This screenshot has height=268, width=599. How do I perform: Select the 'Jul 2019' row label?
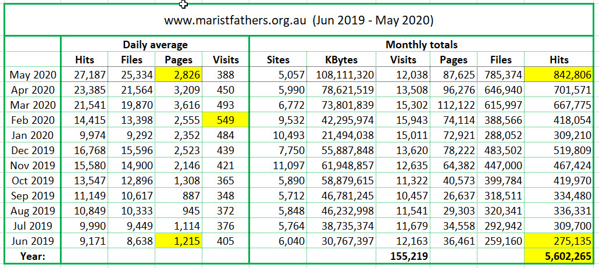point(33,226)
